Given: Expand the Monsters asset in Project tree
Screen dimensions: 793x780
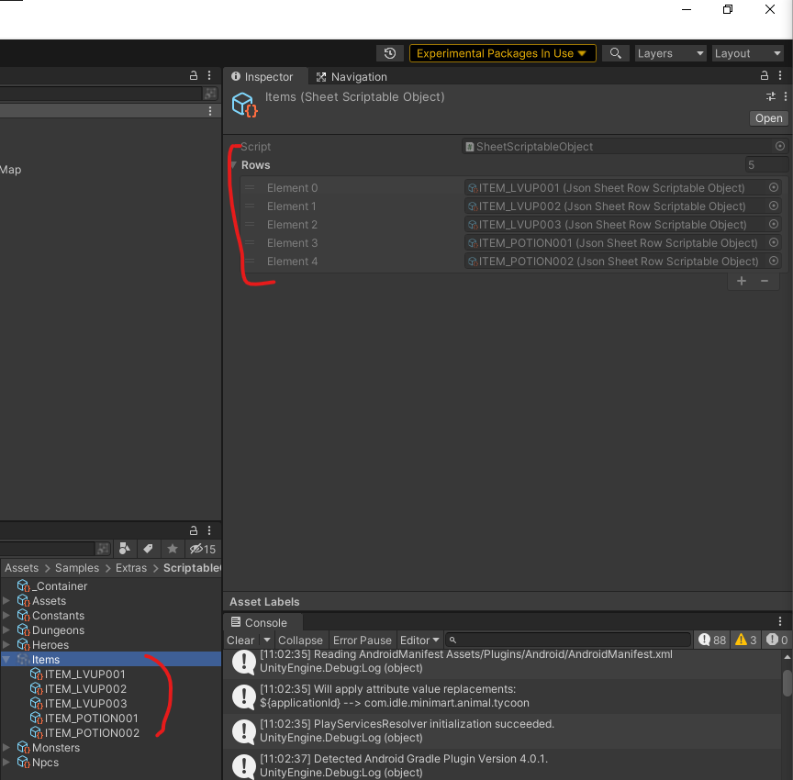Looking at the screenshot, I should pyautogui.click(x=7, y=748).
